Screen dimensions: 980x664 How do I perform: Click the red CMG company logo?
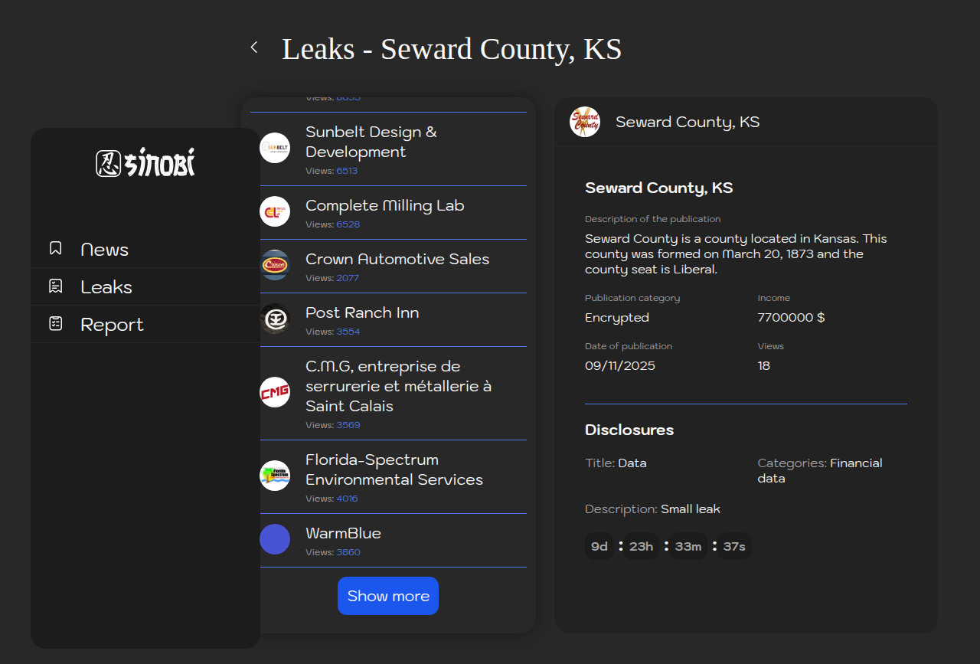coord(275,392)
